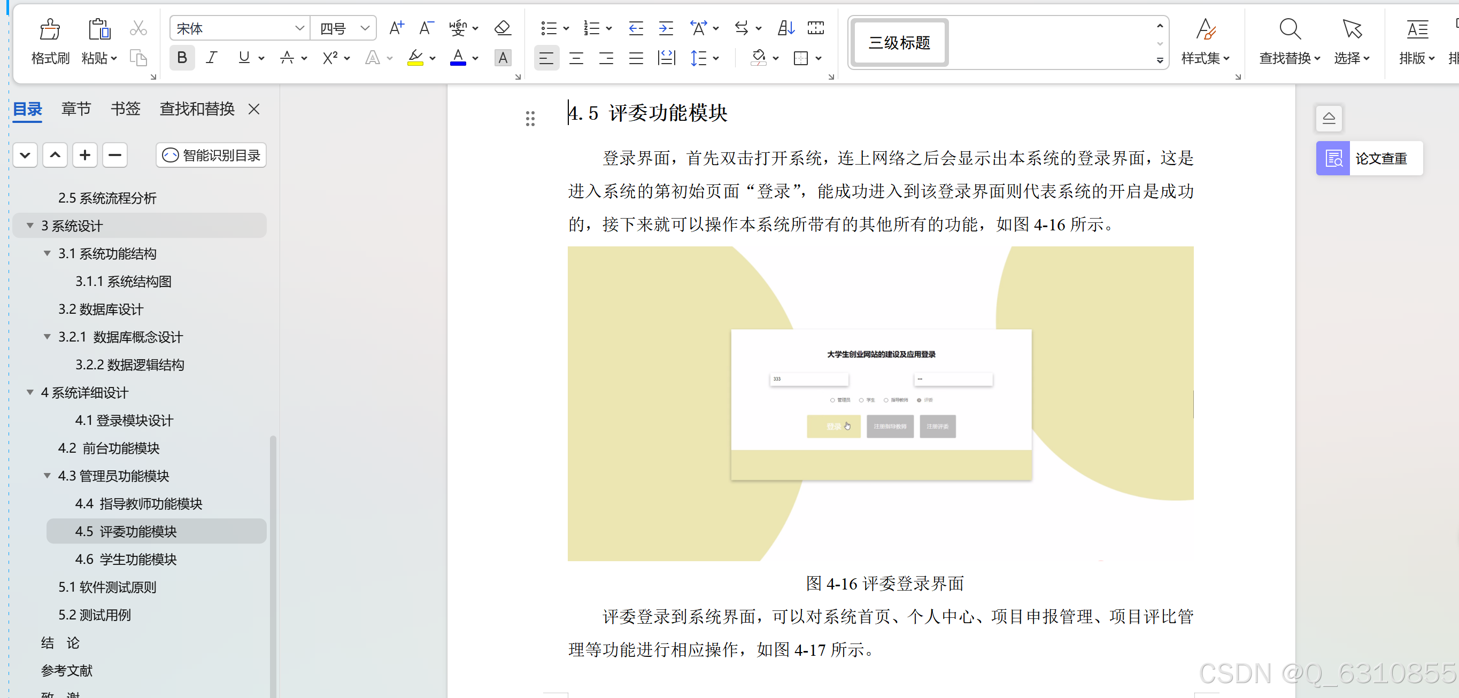Viewport: 1459px width, 698px height.
Task: Click the 排版 layout icon
Action: pos(1417,29)
